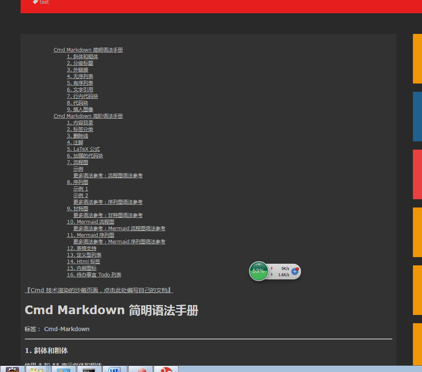Open the Cmd 沙箱页面 editing link
Screen dimensions: 422x372
(x=99, y=290)
